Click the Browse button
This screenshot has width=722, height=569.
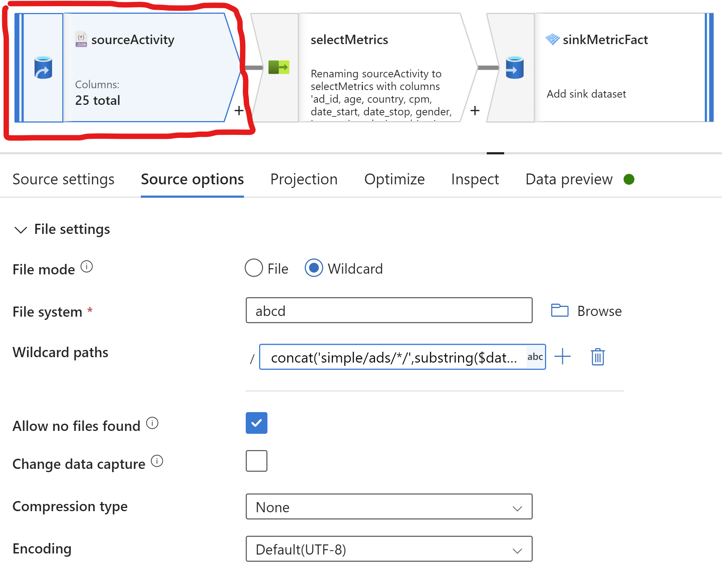click(x=599, y=311)
